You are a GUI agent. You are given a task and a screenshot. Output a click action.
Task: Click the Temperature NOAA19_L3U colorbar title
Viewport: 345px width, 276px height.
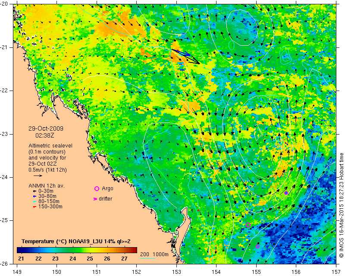click(76, 241)
